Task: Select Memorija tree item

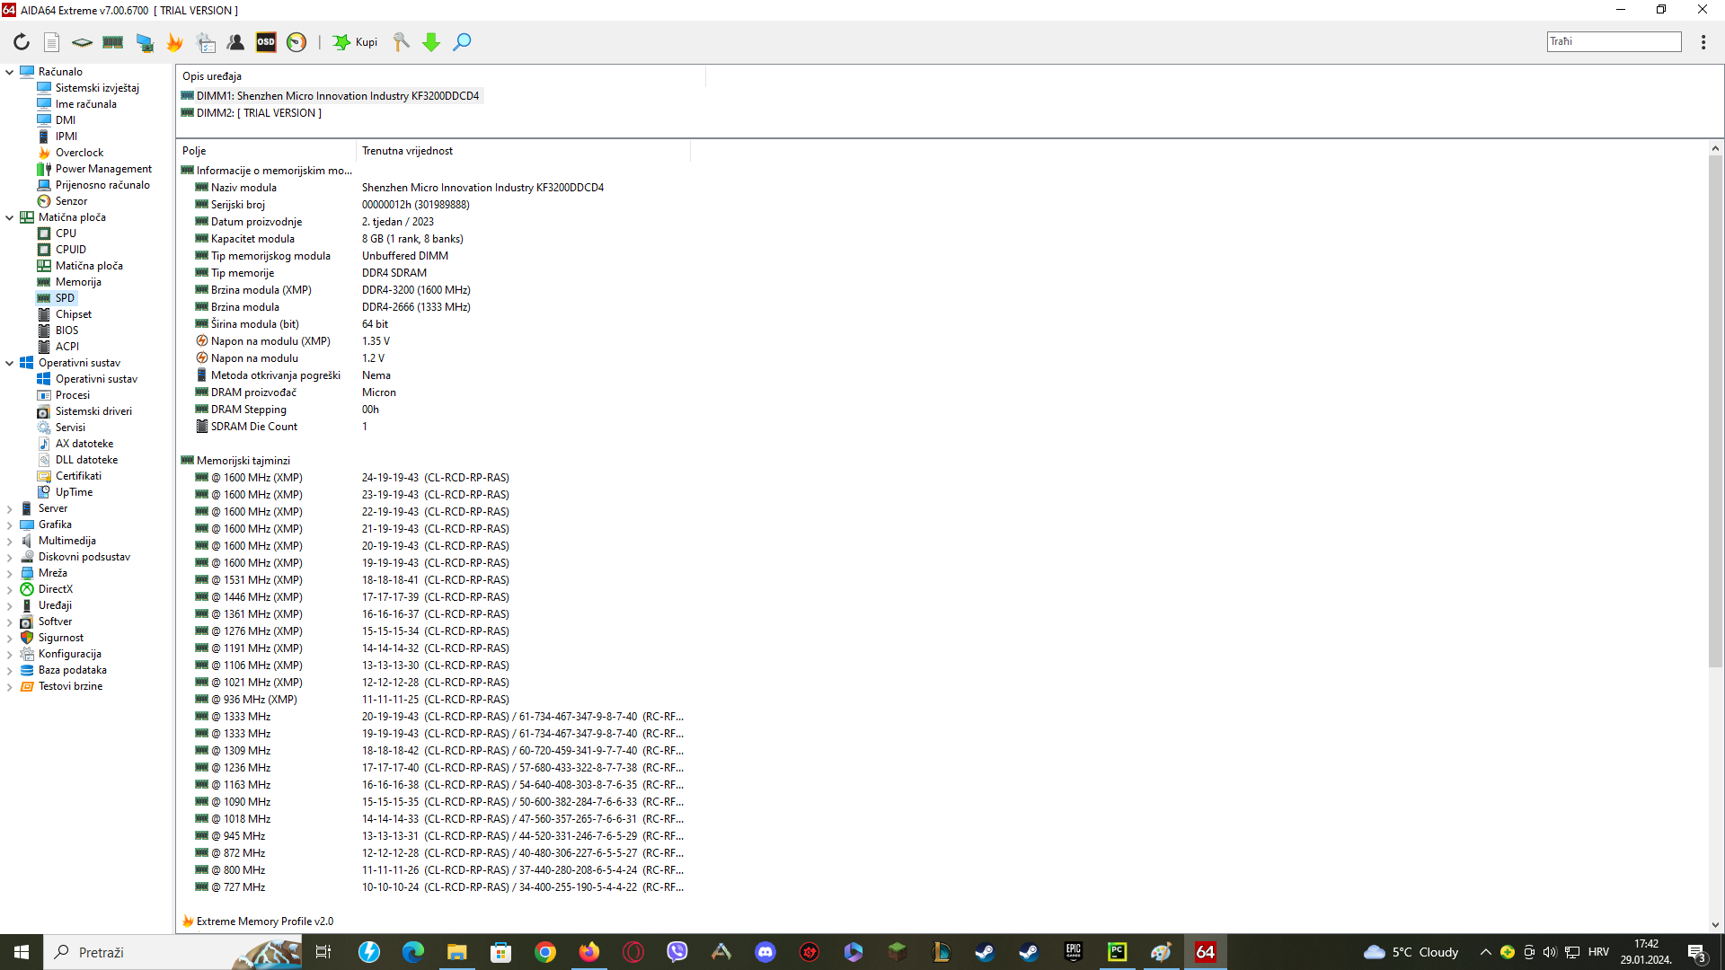Action: (78, 282)
